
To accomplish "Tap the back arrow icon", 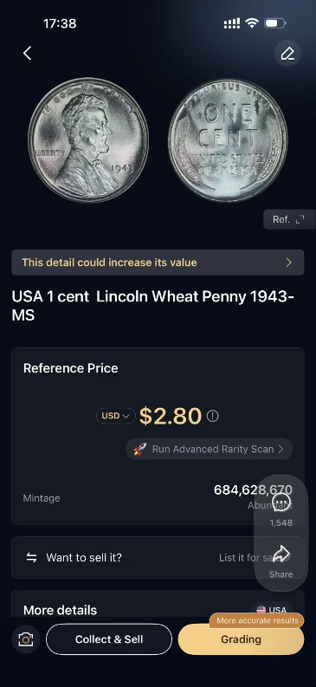I will click(x=27, y=54).
